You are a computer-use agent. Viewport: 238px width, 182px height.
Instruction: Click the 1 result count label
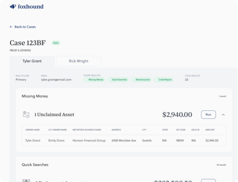tap(223, 96)
